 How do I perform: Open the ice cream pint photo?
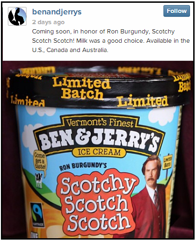pyautogui.click(x=98, y=150)
